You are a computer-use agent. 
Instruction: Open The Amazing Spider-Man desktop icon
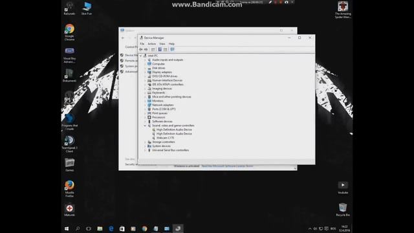click(x=343, y=10)
